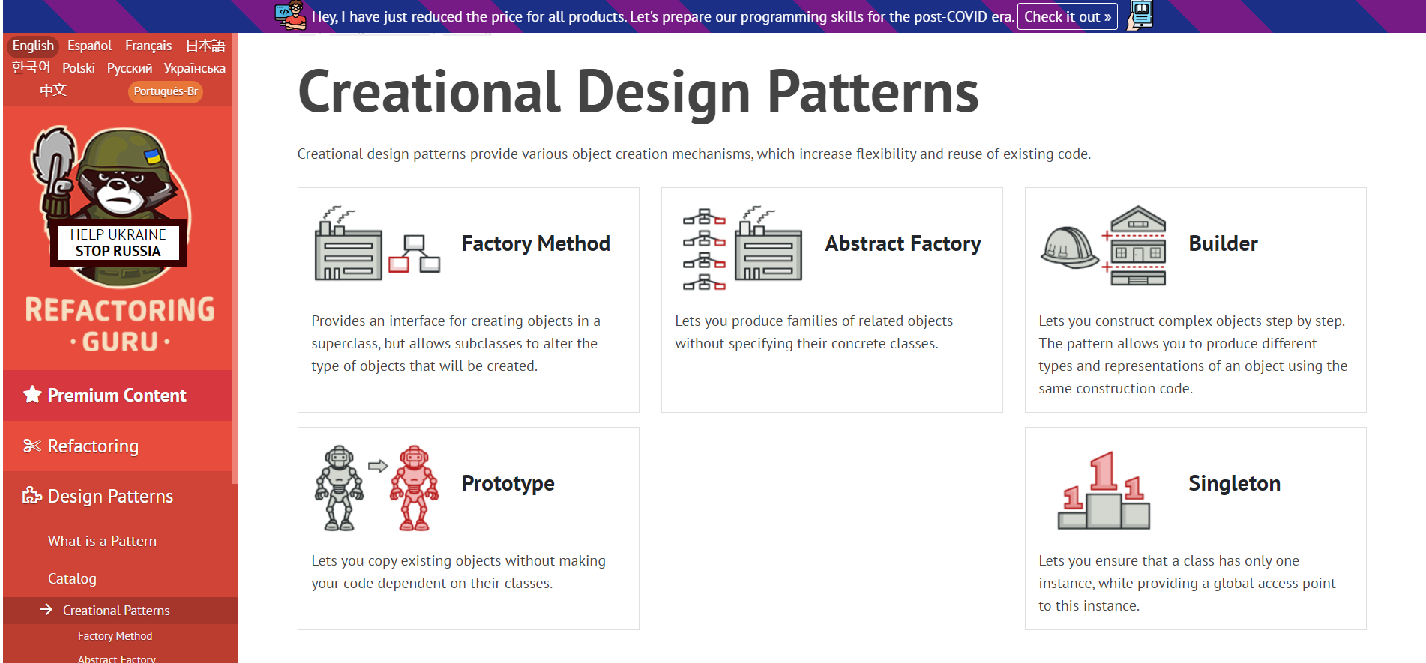Image resolution: width=1426 pixels, height=663 pixels.
Task: Open the Factory Method heading link
Action: click(535, 243)
